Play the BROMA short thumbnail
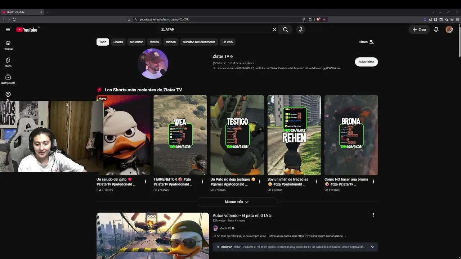 351,135
